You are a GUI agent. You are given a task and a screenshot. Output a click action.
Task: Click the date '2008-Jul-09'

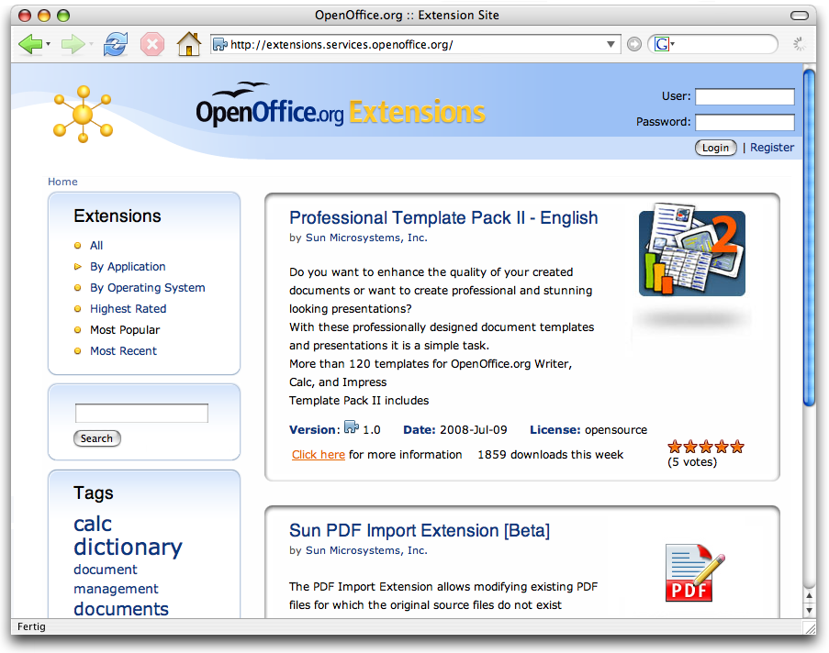coord(473,430)
